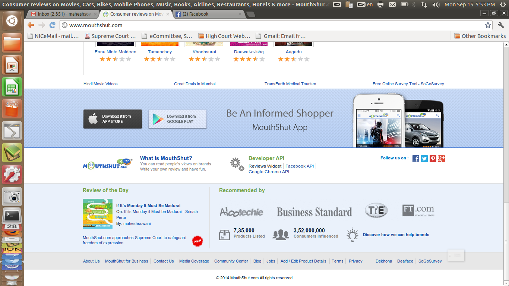Bookmark this page with the star icon
The image size is (509, 286).
point(488,25)
